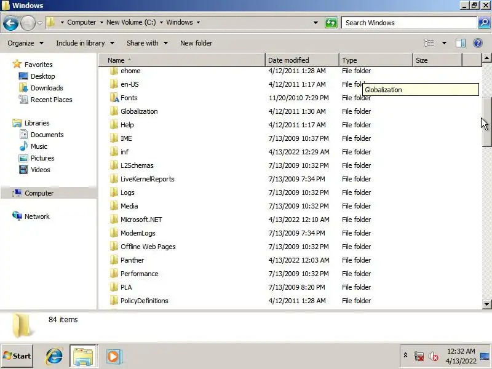
Task: Select the ModemLogs folder icon
Action: (114, 233)
